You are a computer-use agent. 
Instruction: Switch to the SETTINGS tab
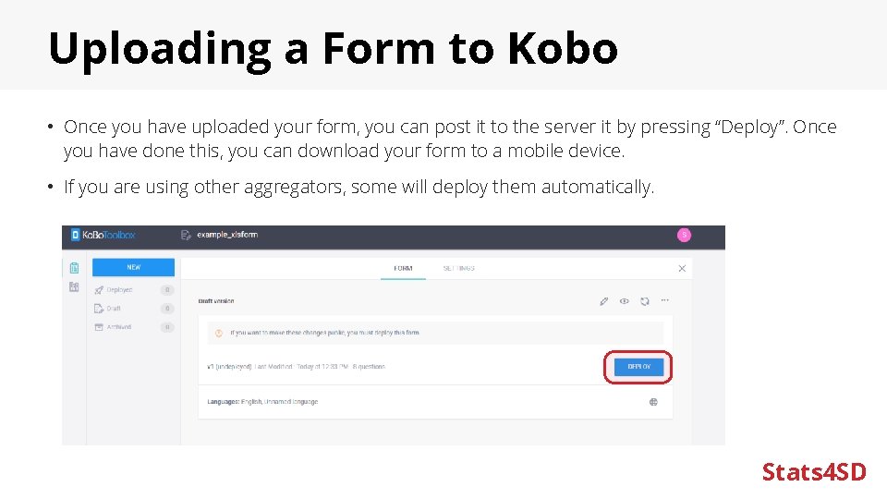click(x=458, y=268)
